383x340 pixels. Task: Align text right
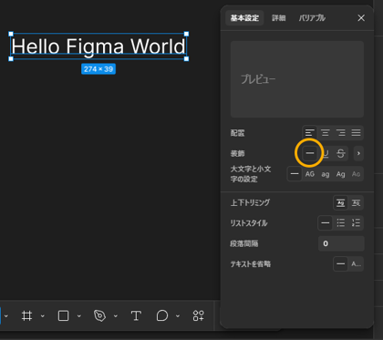pos(341,133)
